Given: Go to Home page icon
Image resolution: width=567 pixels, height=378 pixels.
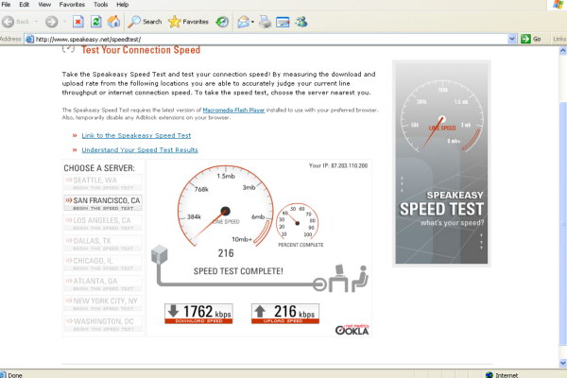Looking at the screenshot, I should (x=113, y=22).
